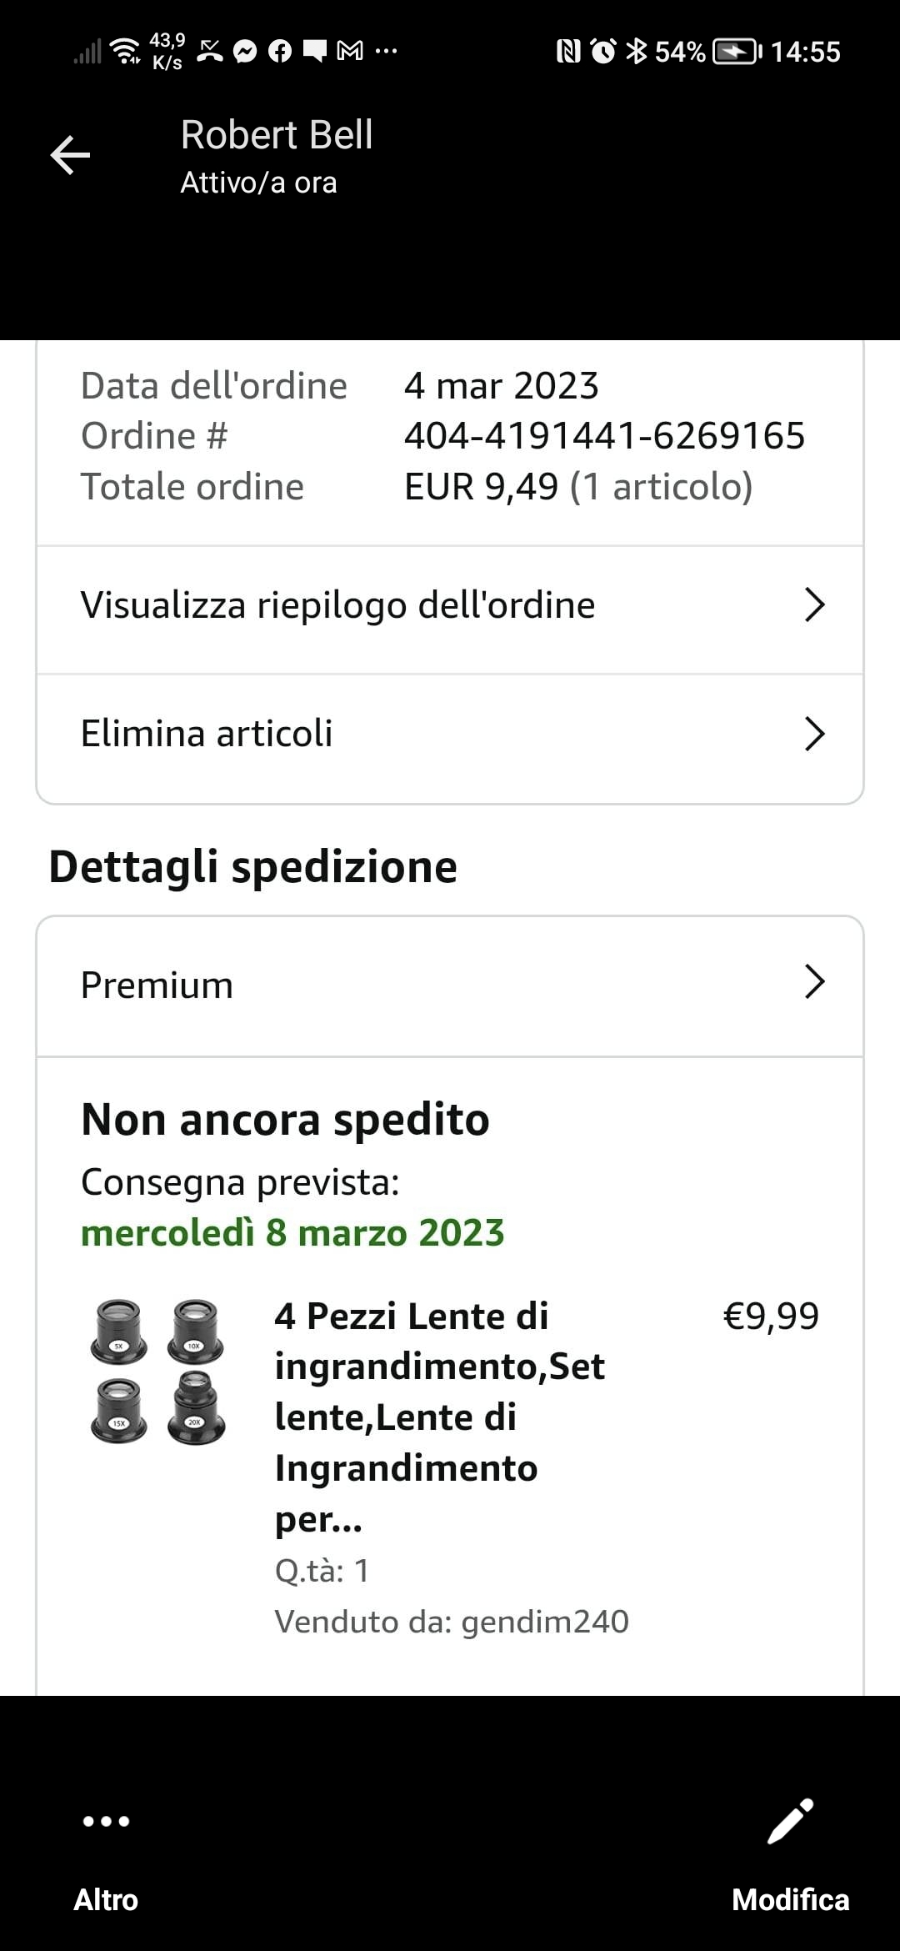
Task: Tap the Robert Bell contact name
Action: coord(277,135)
